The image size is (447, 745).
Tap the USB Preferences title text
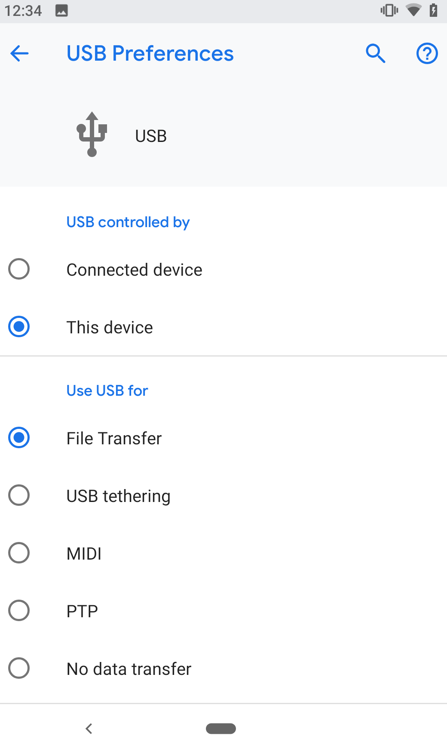coord(150,54)
